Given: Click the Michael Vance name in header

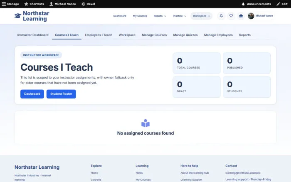Looking at the screenshot, I should point(264,16).
